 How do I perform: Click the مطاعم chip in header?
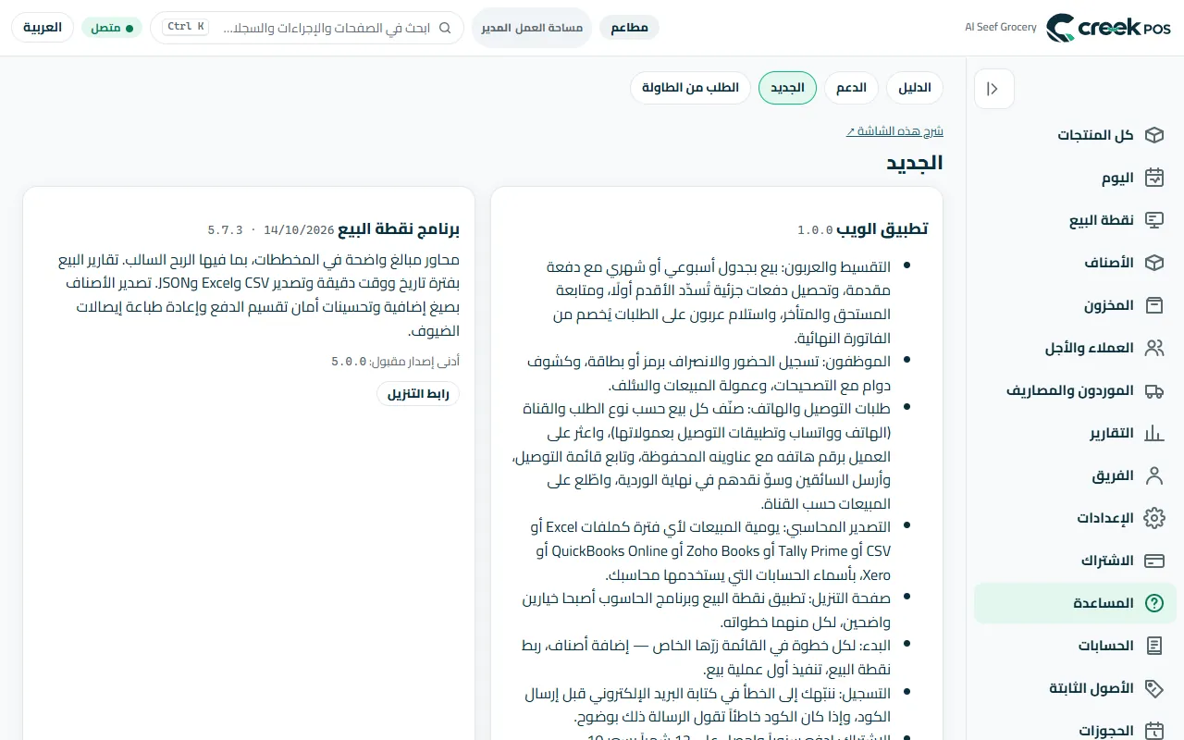629,28
